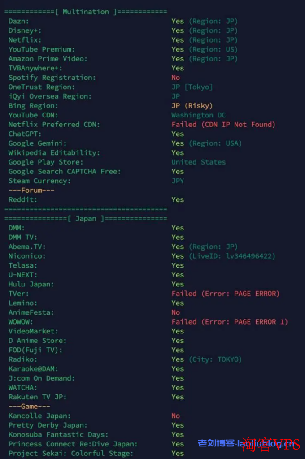The image size is (305, 459).
Task: Click the Google Play Store United States value
Action: coord(198,162)
